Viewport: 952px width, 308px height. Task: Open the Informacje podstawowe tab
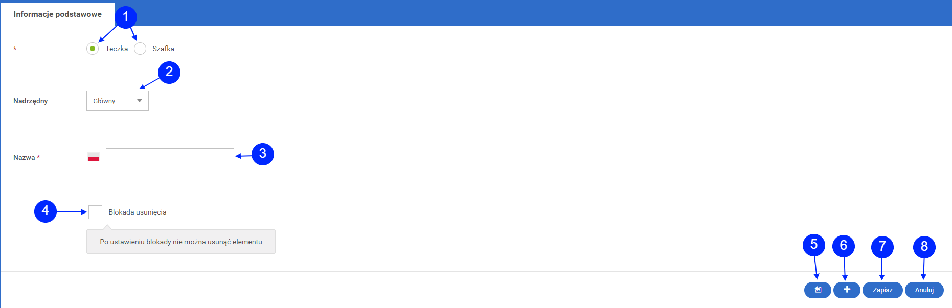(58, 14)
